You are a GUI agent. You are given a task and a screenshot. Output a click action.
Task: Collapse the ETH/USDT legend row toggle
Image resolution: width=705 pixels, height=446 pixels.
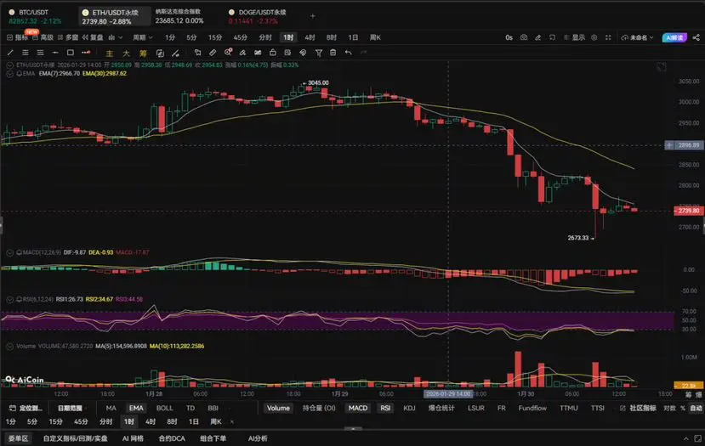(x=9, y=65)
